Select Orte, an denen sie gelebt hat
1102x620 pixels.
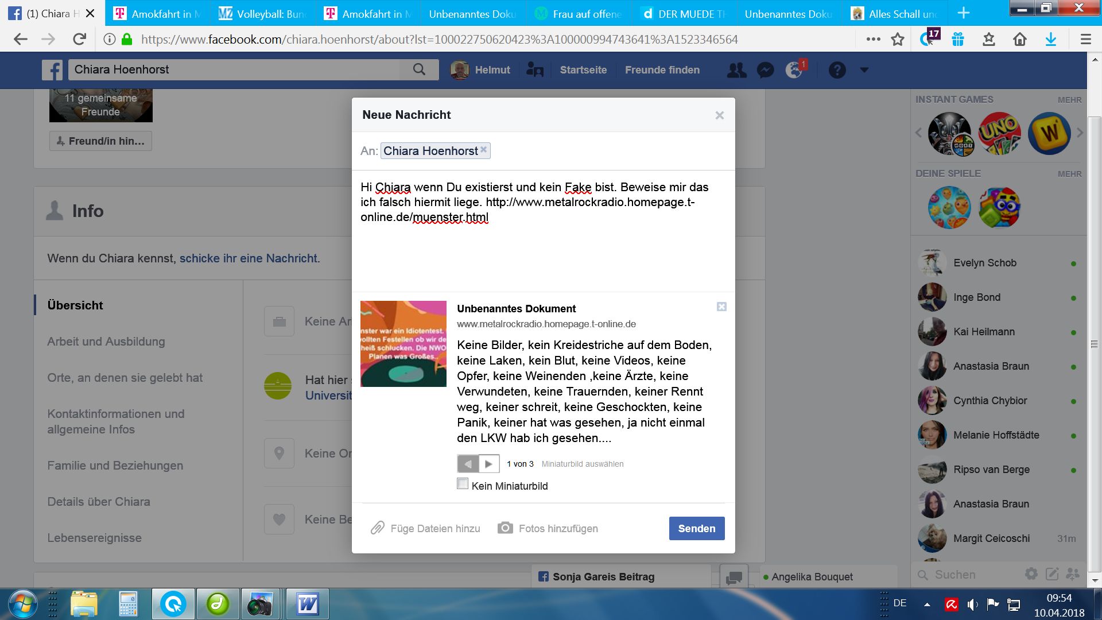(125, 378)
